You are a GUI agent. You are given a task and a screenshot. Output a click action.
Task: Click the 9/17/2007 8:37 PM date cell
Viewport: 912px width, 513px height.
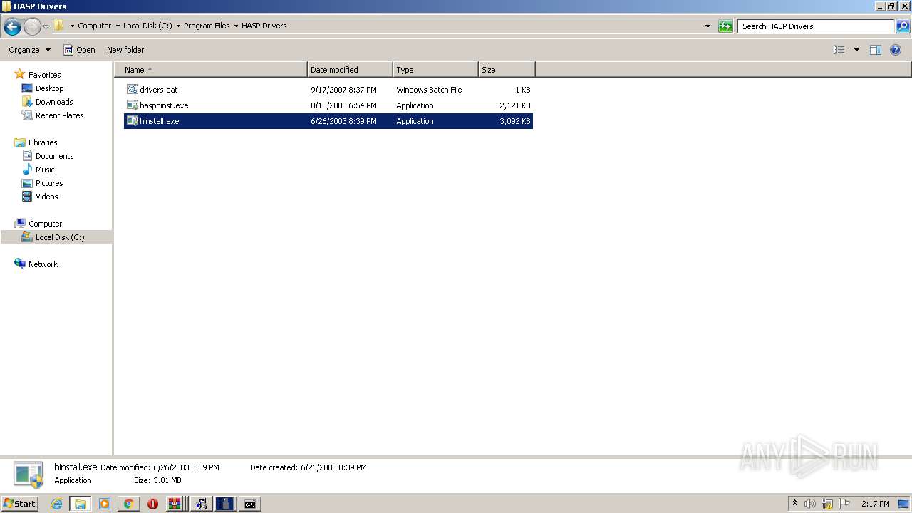(343, 90)
